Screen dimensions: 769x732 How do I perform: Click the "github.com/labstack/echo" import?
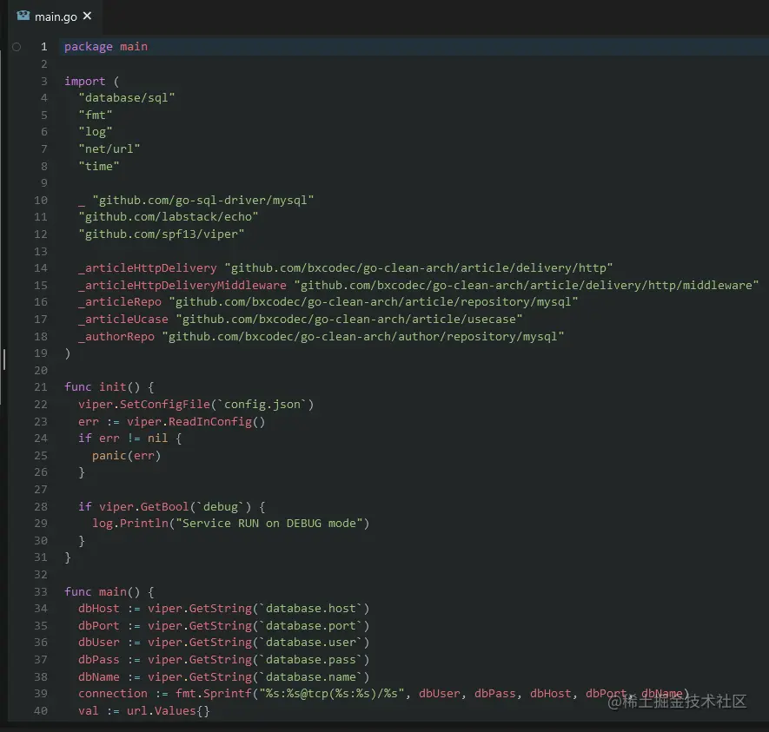tap(169, 217)
